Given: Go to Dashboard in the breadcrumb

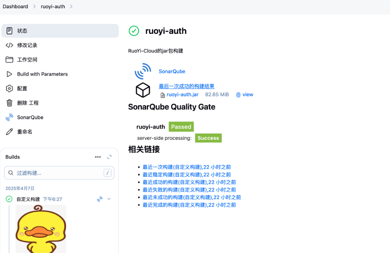Looking at the screenshot, I should coord(15,7).
